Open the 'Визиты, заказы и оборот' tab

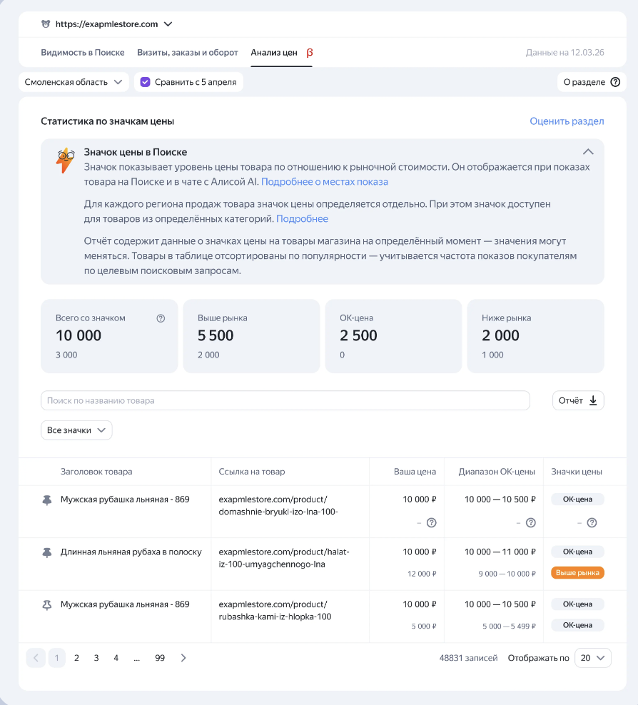click(x=188, y=53)
